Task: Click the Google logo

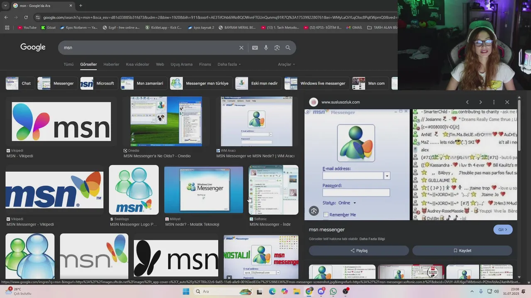Action: pos(33,47)
